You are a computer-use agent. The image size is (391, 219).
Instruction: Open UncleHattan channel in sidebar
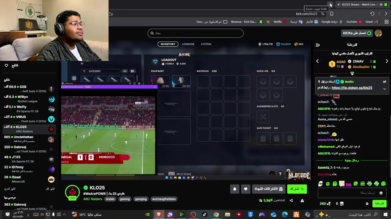click(29, 139)
